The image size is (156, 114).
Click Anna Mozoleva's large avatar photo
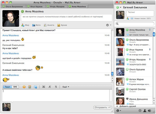11,18
